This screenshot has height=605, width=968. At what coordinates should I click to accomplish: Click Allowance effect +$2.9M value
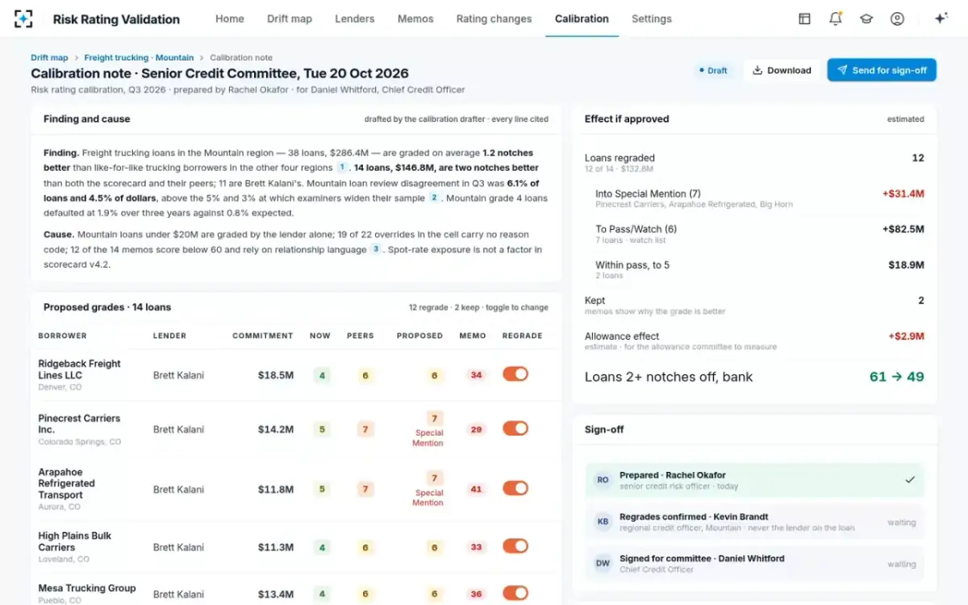(906, 336)
